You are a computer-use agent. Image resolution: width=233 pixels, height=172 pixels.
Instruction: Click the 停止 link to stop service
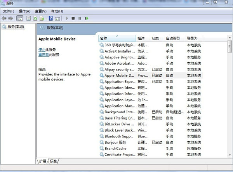coord(42,50)
